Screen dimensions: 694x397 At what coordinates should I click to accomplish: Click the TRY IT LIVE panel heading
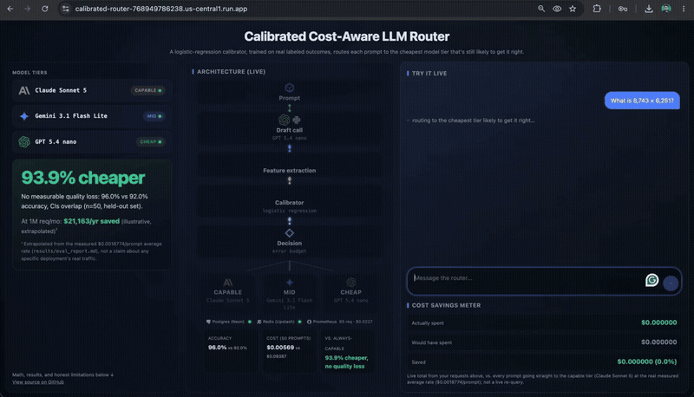click(x=429, y=74)
